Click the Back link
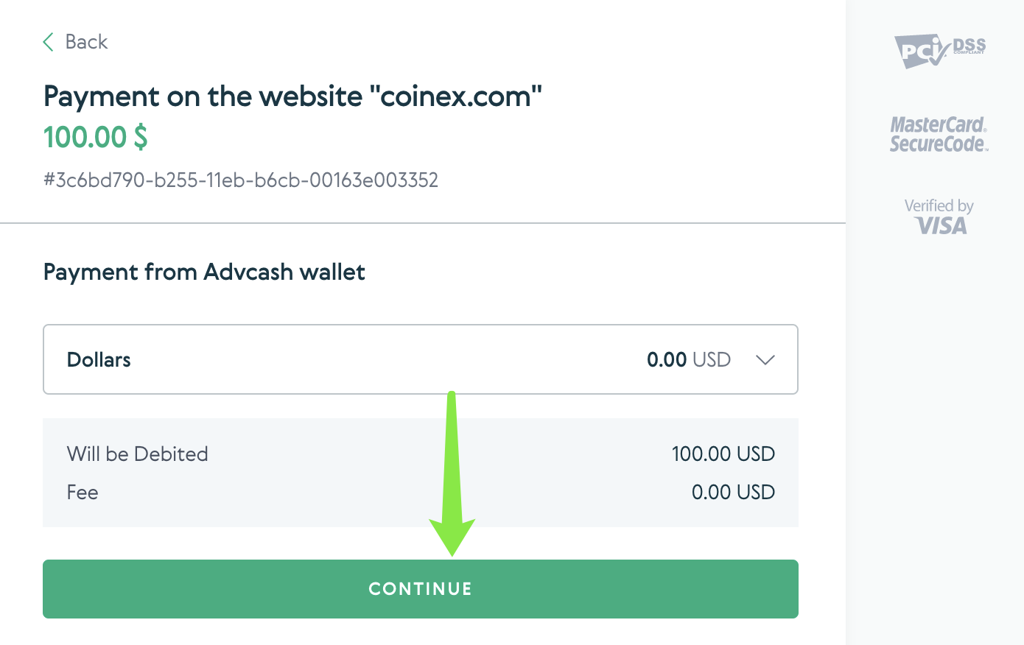1024x645 pixels. (x=86, y=42)
